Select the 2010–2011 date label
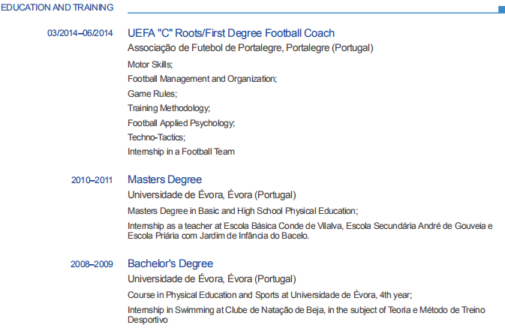505x331 pixels. [92, 180]
